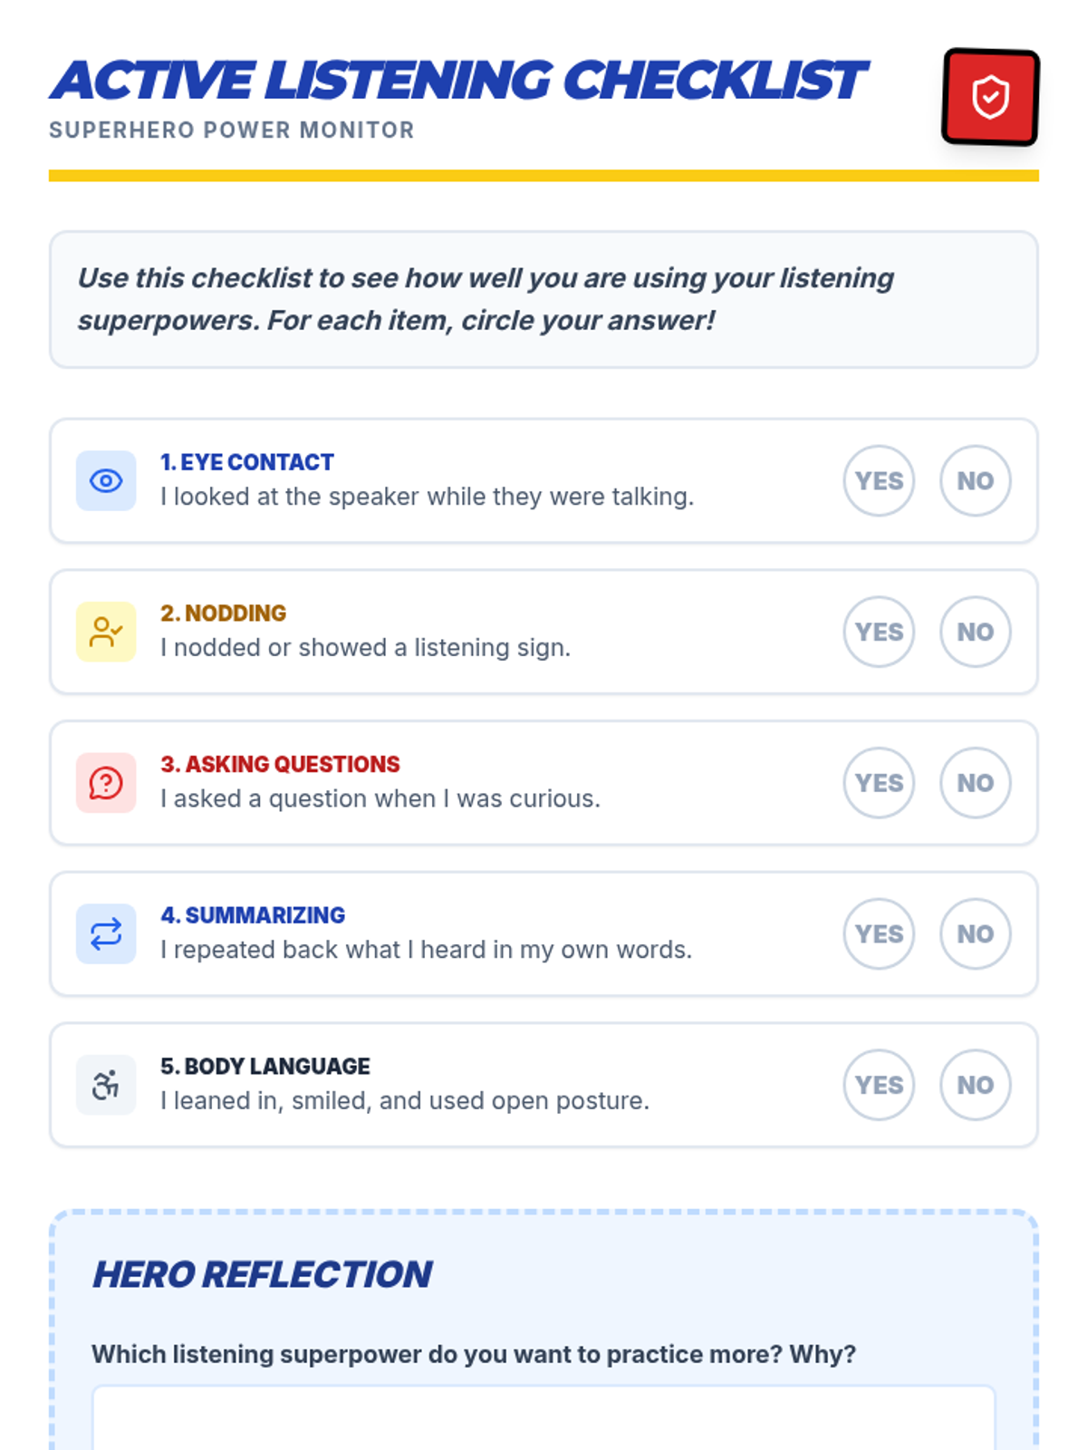This screenshot has width=1087, height=1450.
Task: Click the red shield badge icon
Action: (990, 97)
